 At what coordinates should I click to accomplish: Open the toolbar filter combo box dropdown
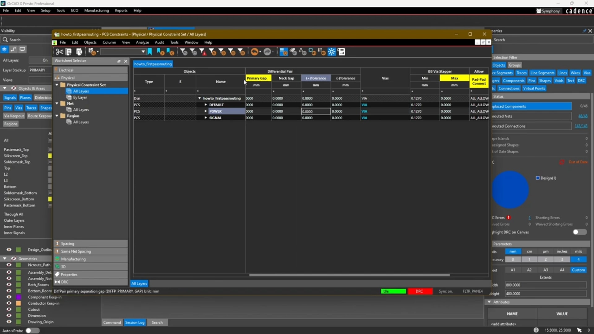tap(143, 52)
